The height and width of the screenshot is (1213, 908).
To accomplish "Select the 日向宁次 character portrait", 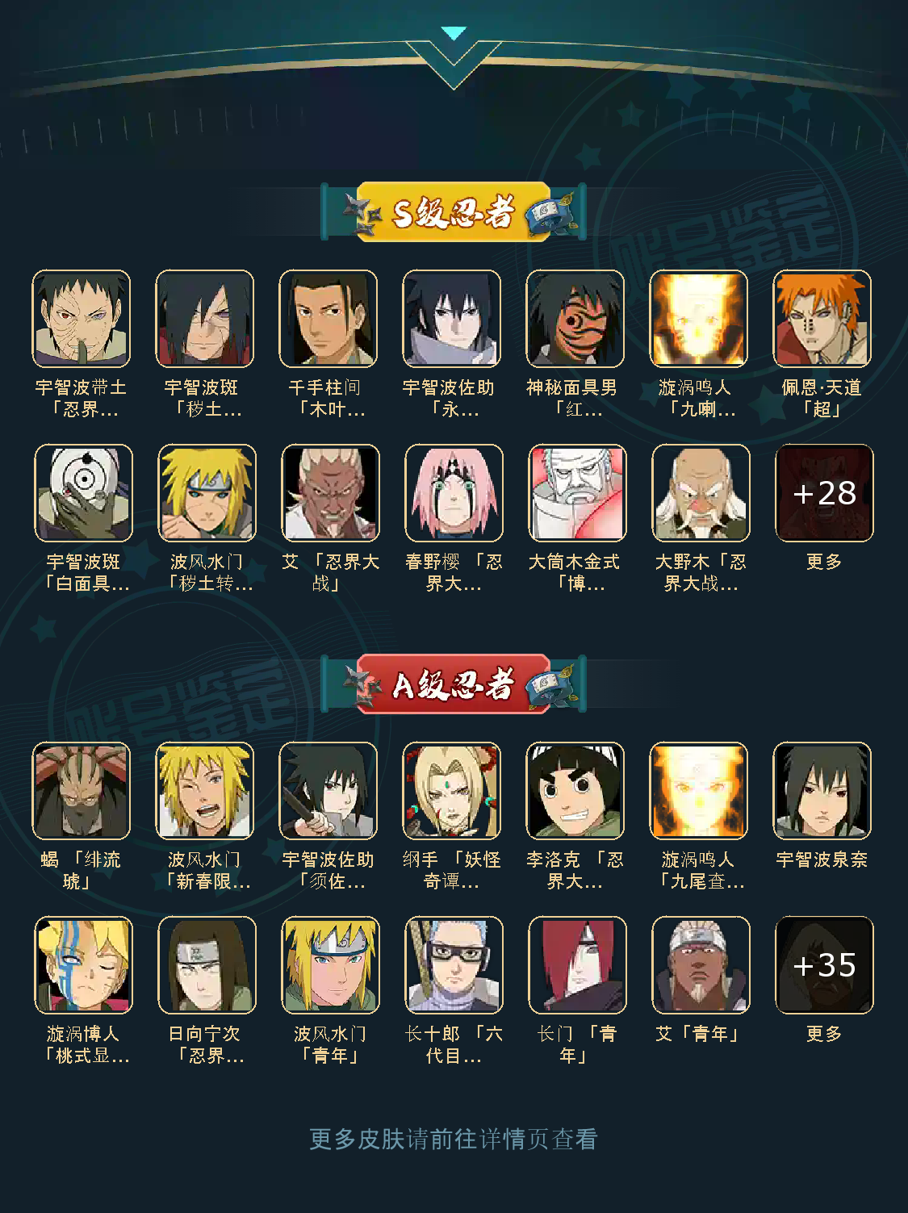I will coord(207,964).
